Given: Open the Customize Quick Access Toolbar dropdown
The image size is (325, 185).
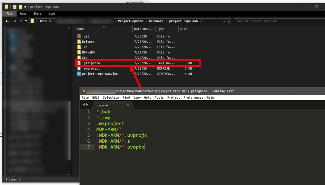Looking at the screenshot, I should [x=25, y=7].
